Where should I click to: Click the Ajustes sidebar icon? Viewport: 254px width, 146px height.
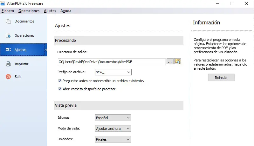9,50
